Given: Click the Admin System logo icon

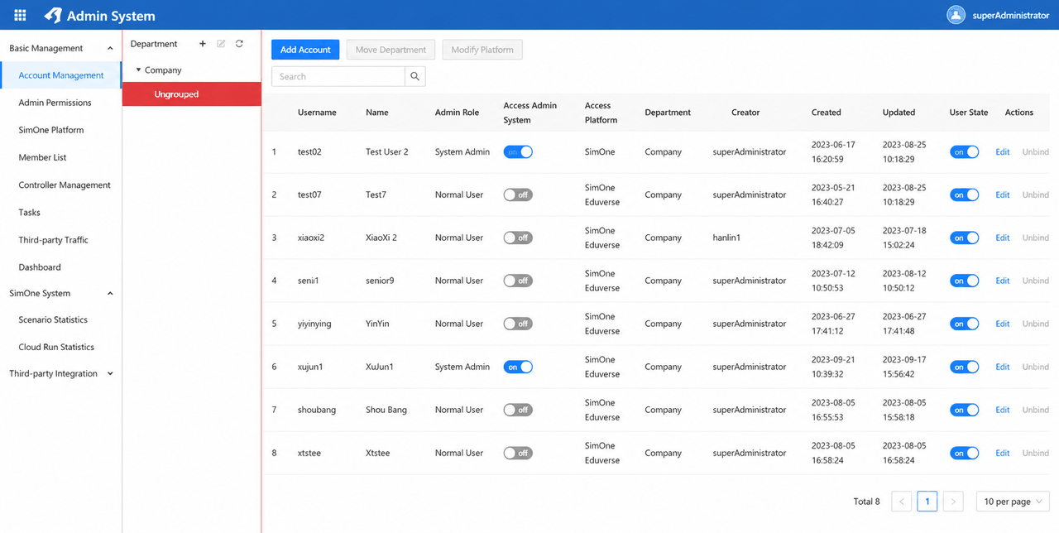Looking at the screenshot, I should [x=53, y=15].
